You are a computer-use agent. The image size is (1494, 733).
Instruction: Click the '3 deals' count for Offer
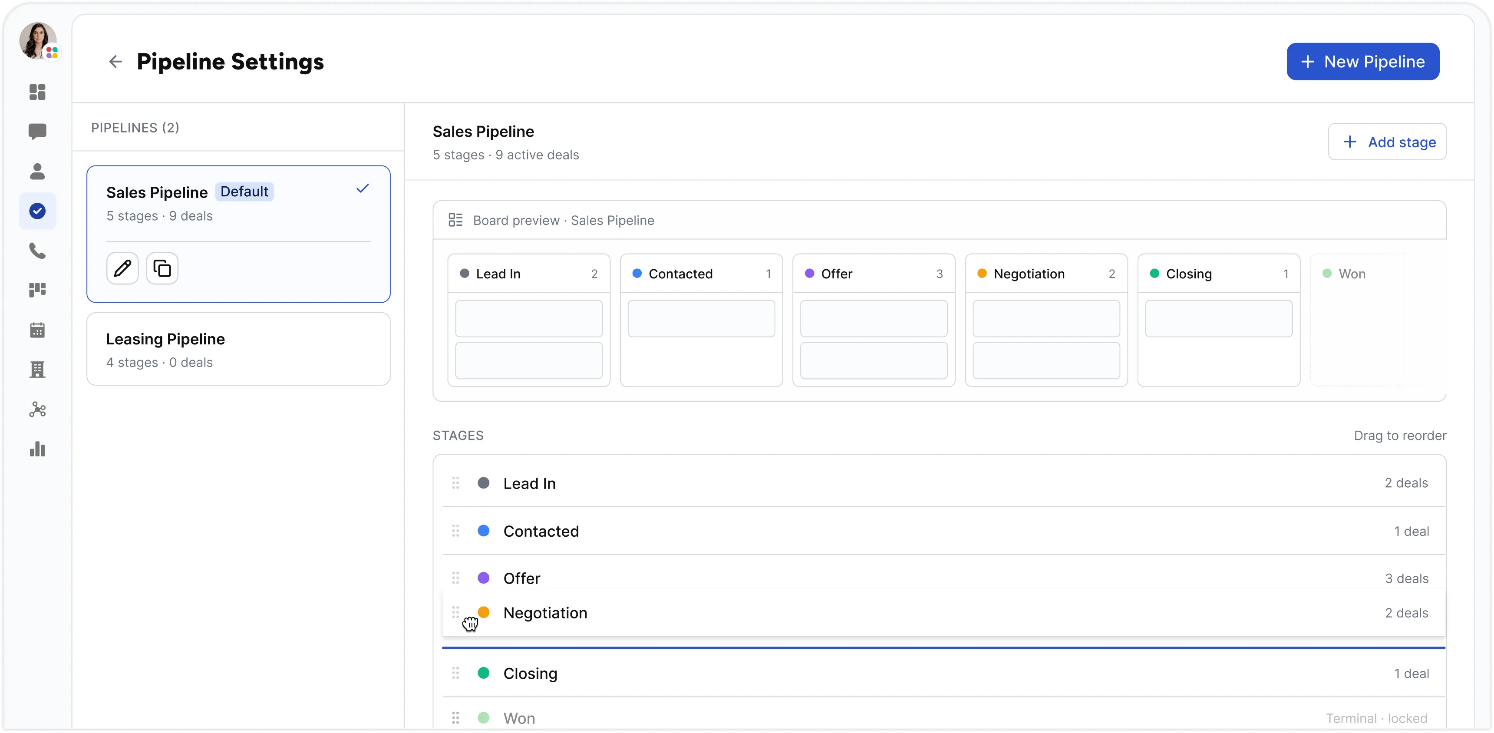[x=1406, y=579]
